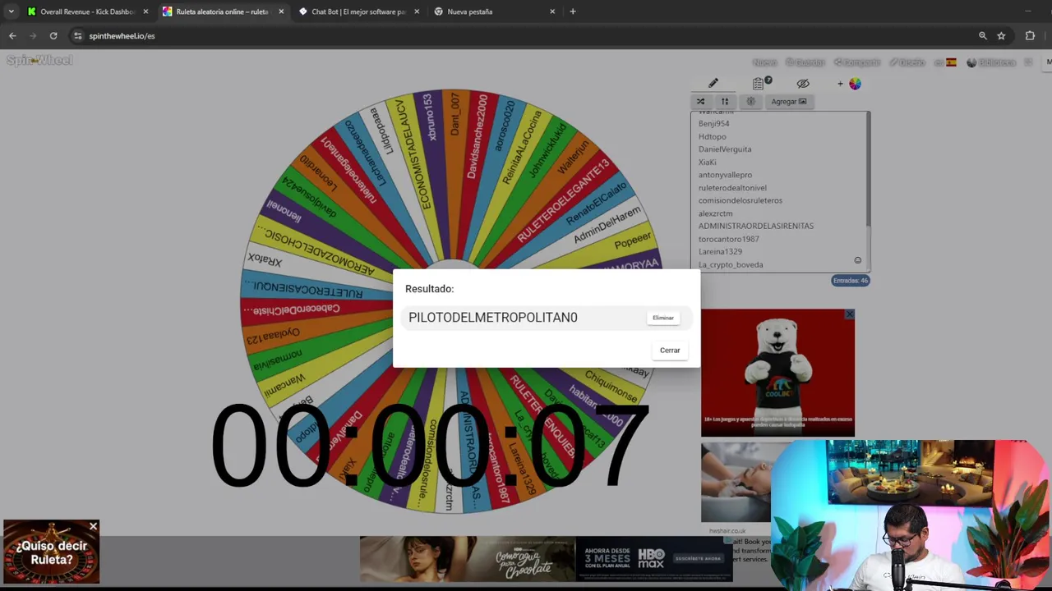
Task: Switch to the Chat Bot browser tab
Action: tap(358, 11)
